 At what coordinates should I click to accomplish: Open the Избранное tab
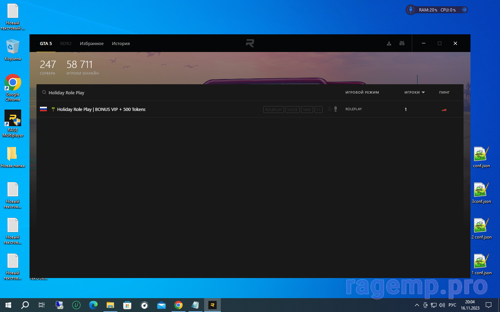coord(92,43)
